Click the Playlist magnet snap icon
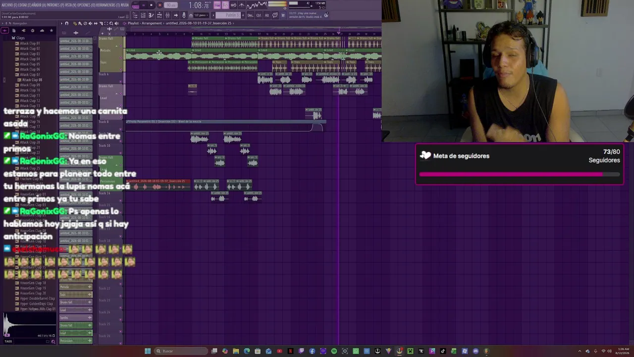The height and width of the screenshot is (357, 634). tap(67, 23)
